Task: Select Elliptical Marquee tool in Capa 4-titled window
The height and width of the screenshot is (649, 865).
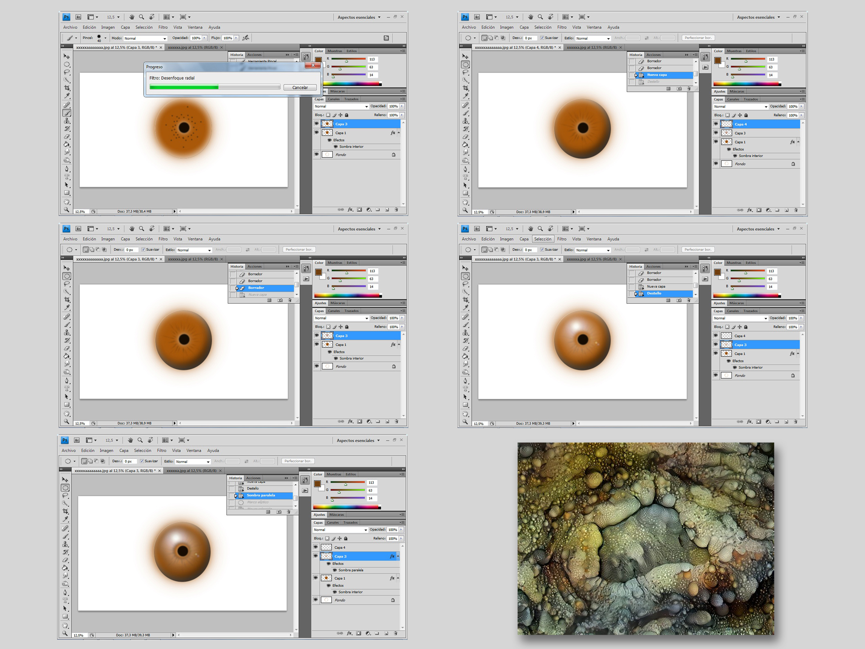Action: tap(465, 65)
